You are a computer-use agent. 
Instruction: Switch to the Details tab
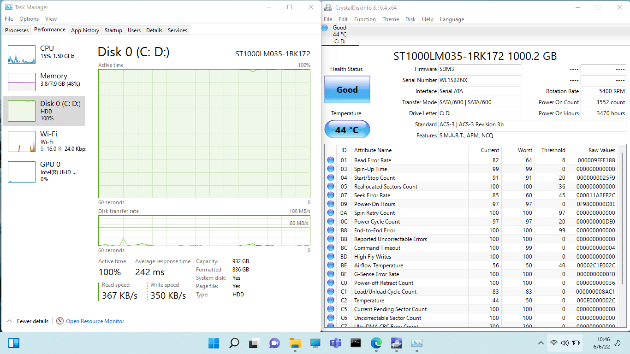point(154,30)
